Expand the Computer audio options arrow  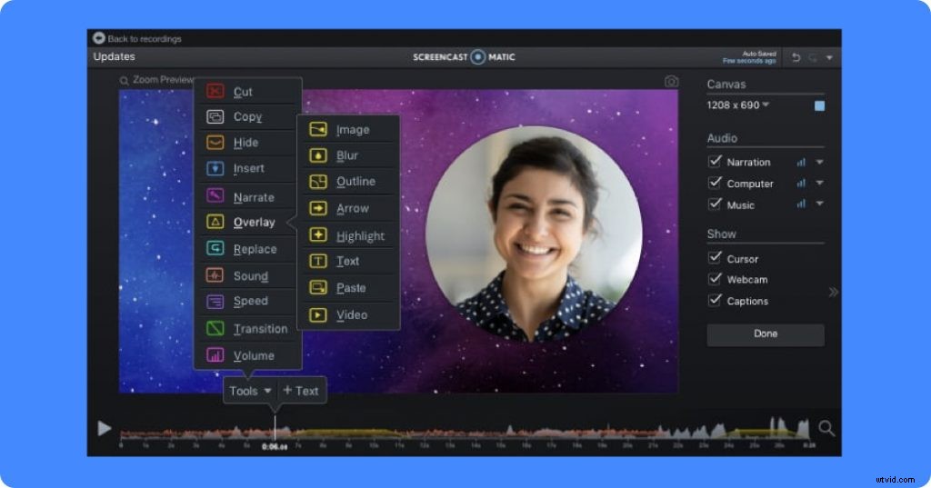[x=819, y=183]
